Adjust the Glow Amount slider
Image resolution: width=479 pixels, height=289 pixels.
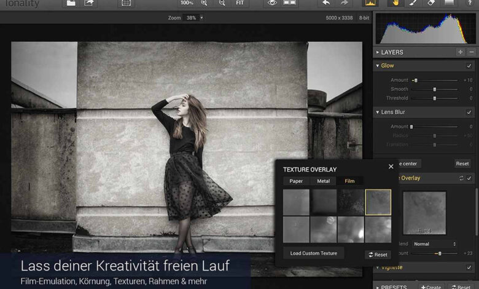pyautogui.click(x=416, y=81)
